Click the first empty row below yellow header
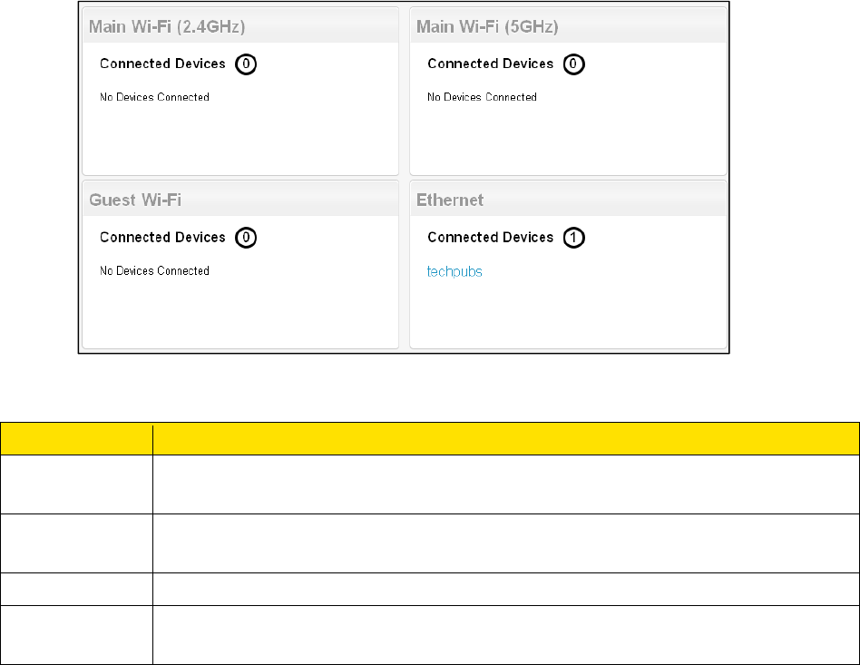This screenshot has height=665, width=860. 430,484
